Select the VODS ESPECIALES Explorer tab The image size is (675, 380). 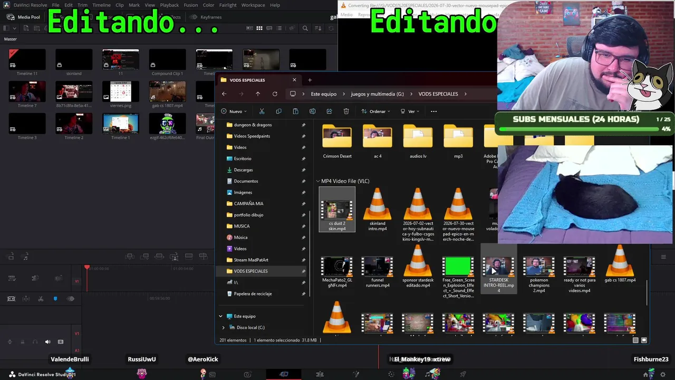(x=258, y=80)
